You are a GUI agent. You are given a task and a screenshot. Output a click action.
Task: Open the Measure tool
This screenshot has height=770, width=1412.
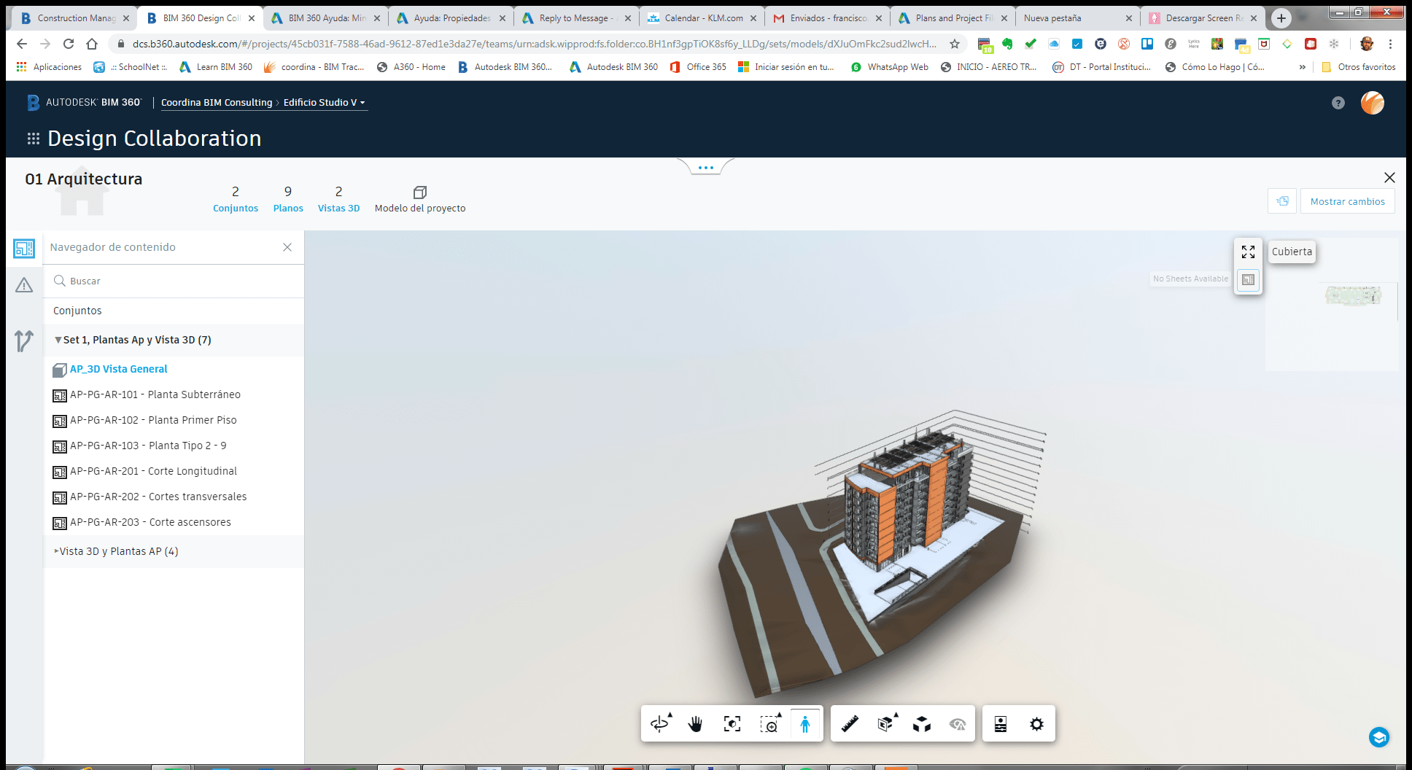(x=848, y=723)
